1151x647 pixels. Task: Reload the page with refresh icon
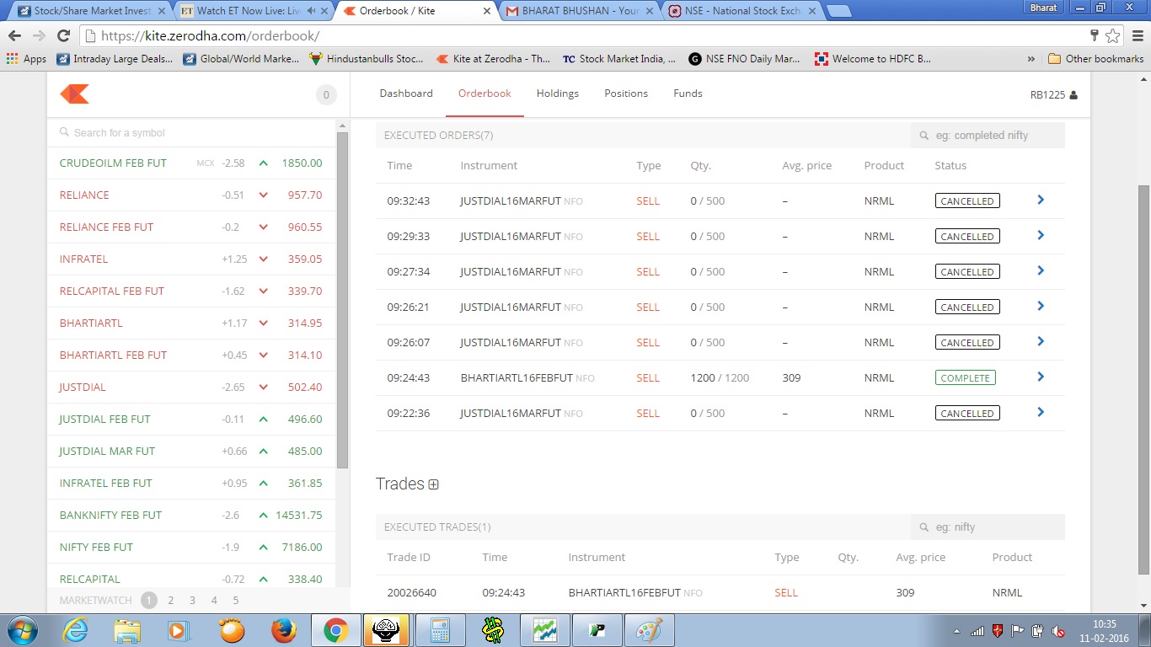63,35
